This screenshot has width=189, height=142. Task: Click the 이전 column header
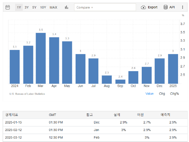coord(140,115)
